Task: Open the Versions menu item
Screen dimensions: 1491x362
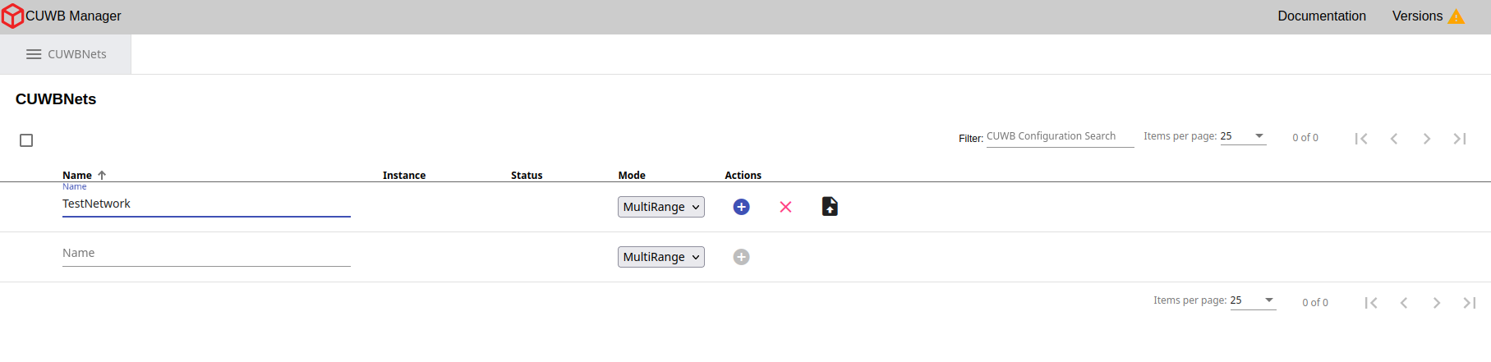Action: (x=1417, y=16)
